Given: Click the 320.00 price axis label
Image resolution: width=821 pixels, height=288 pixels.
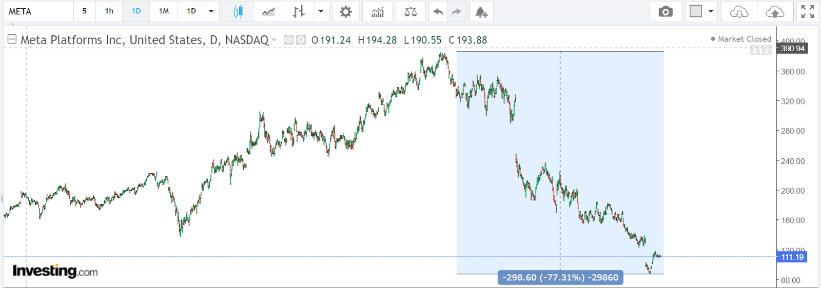Looking at the screenshot, I should pos(793,101).
